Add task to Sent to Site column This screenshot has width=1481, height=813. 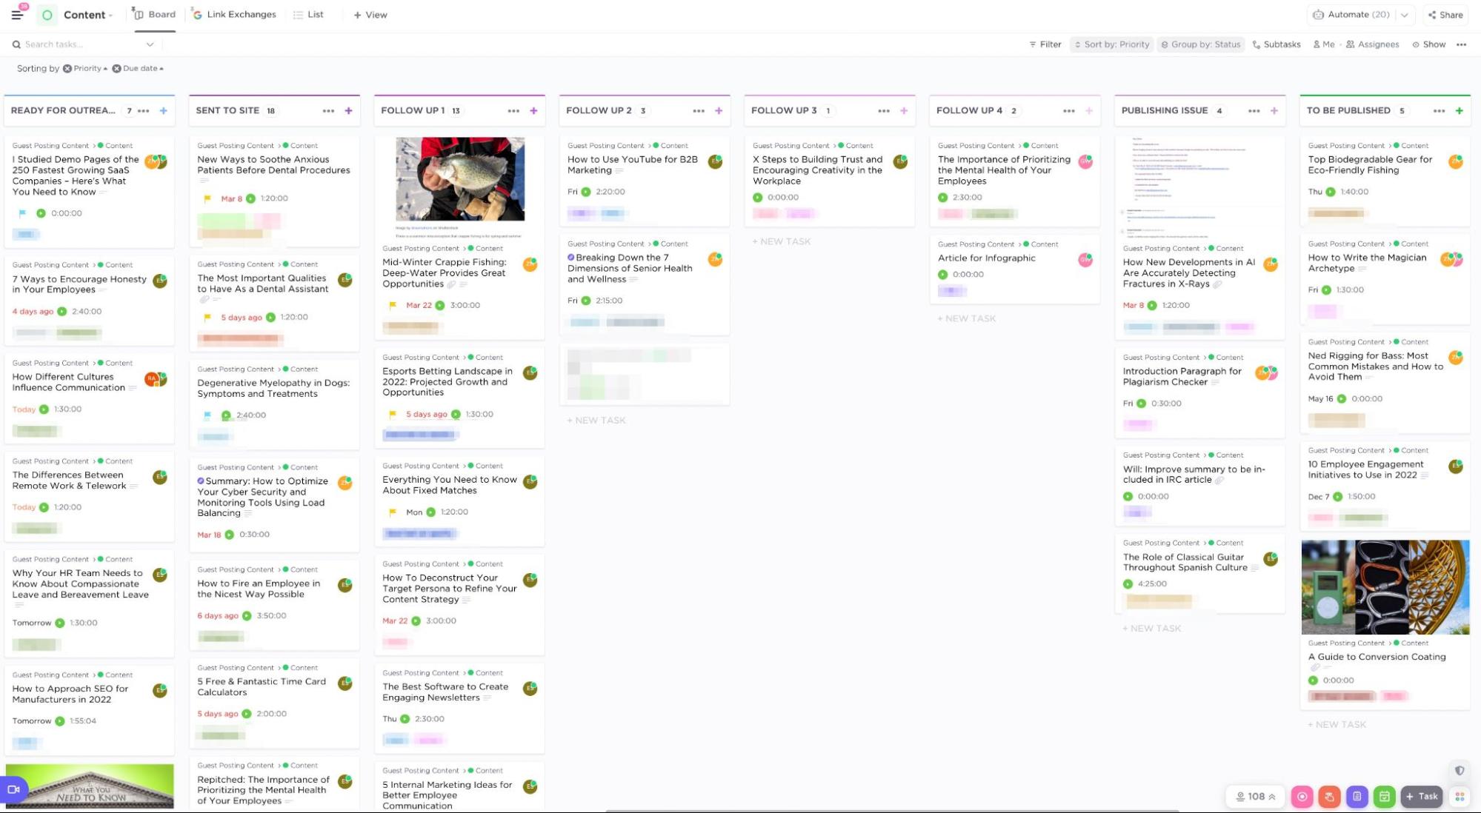(x=348, y=111)
